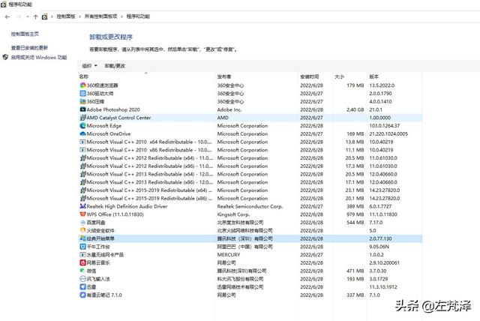
Task: Click the version 13.5.2022.0 cell
Action: (x=382, y=85)
